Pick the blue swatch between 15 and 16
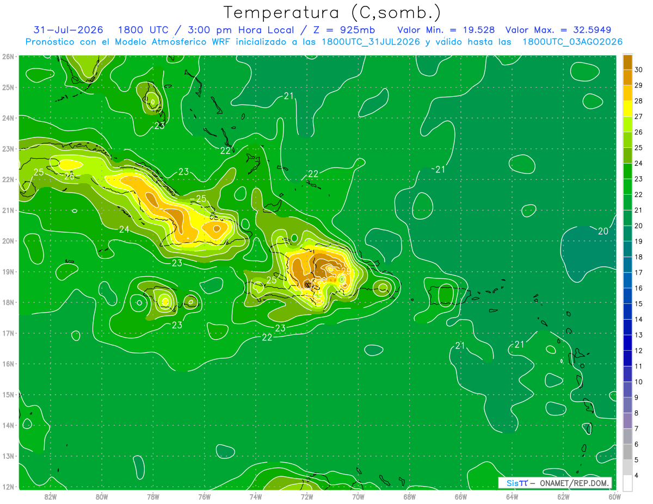This screenshot has width=653, height=504. (627, 296)
